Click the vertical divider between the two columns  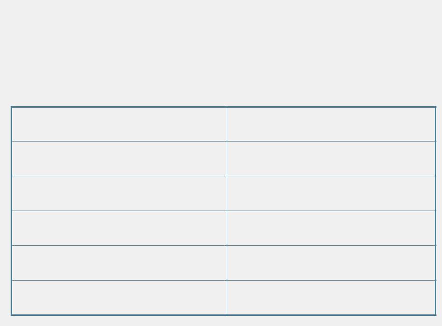coord(227,211)
